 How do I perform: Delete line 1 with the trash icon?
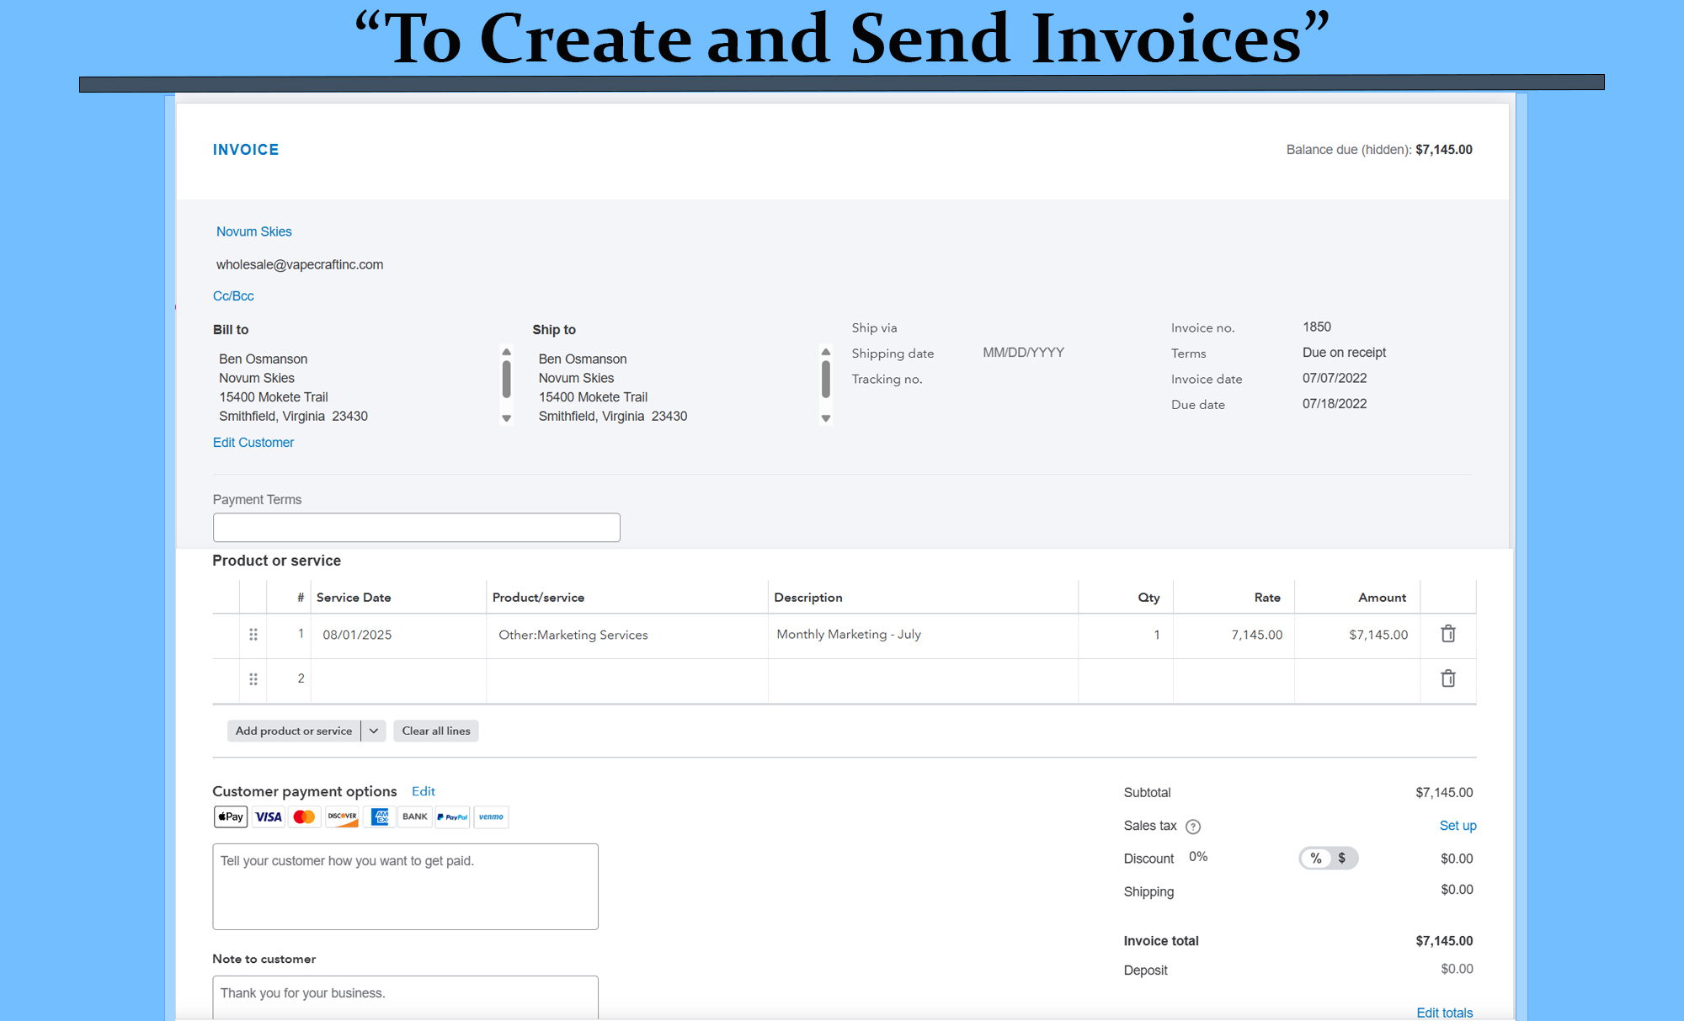coord(1447,634)
